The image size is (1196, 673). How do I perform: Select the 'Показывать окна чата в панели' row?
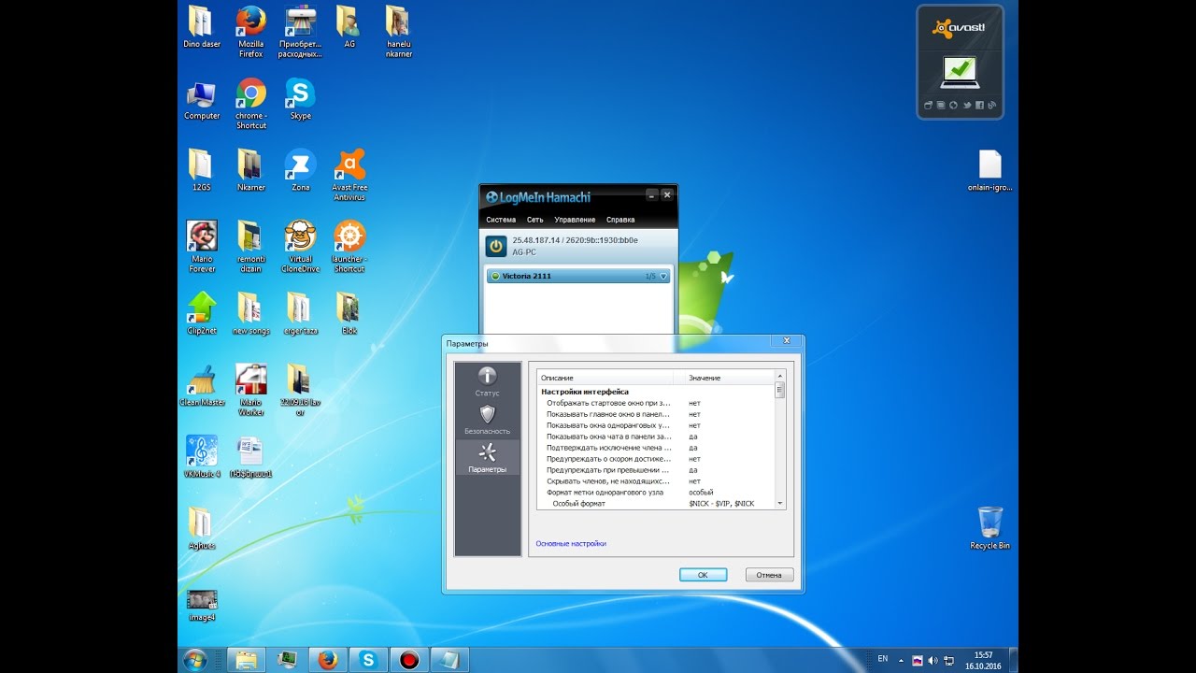[656, 437]
